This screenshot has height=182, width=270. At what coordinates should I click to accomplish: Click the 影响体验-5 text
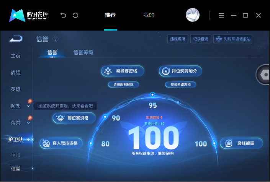[154, 117]
